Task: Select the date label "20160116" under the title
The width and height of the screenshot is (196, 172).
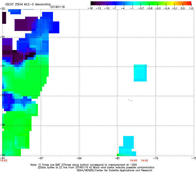Action: coord(57,7)
